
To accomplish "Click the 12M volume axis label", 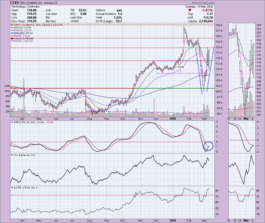I will point(7,86).
